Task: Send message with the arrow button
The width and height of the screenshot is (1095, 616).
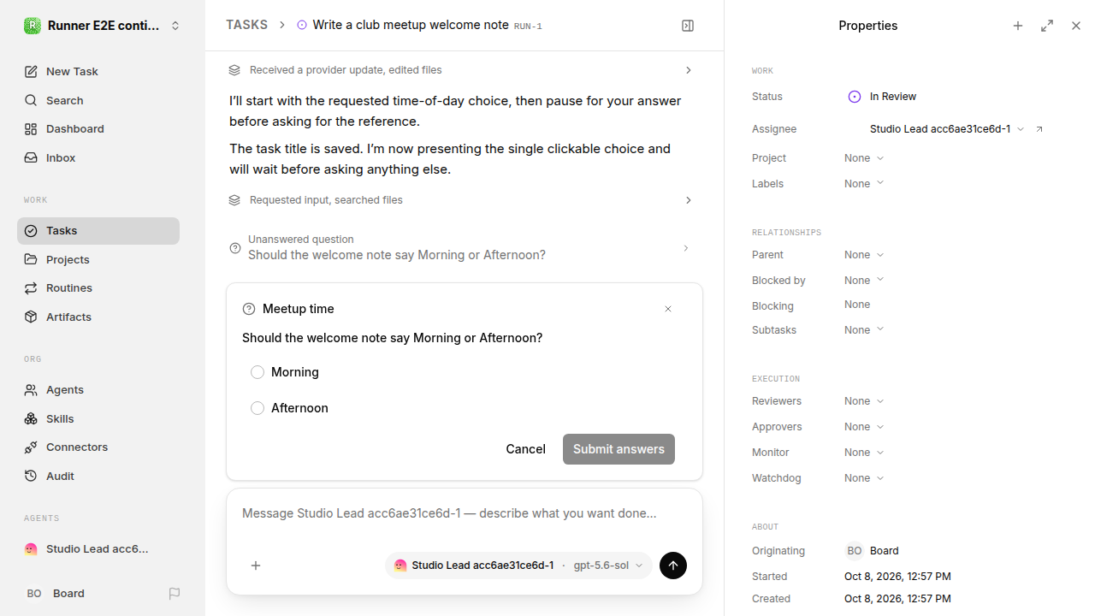Action: [673, 566]
